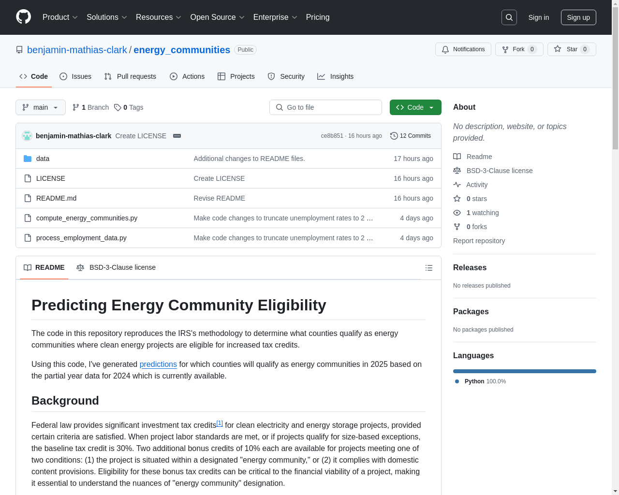Open process_employment_data.py file
This screenshot has width=619, height=495.
[x=81, y=238]
